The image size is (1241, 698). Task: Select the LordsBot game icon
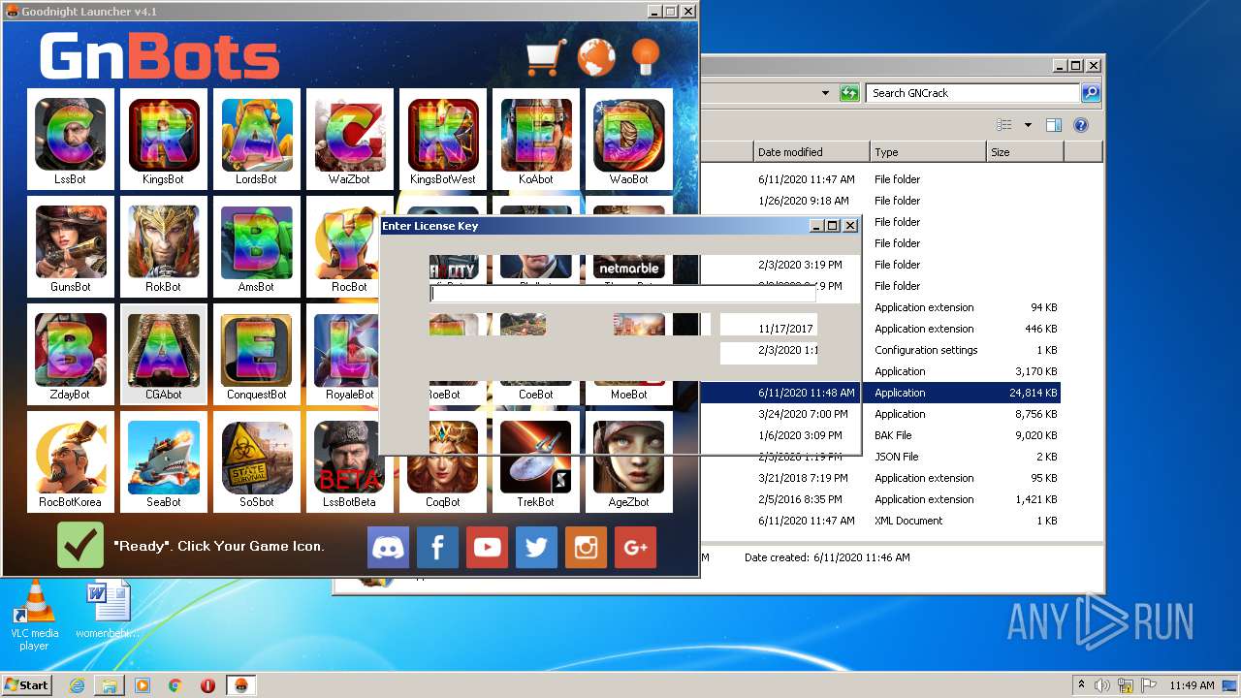coord(256,139)
